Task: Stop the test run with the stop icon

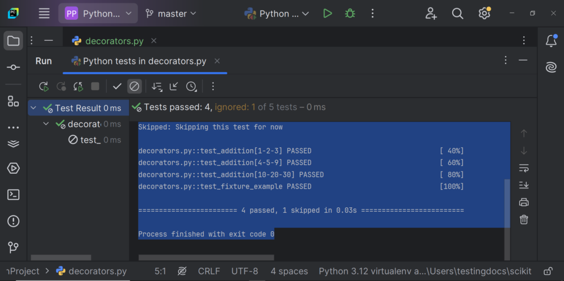Action: click(95, 86)
